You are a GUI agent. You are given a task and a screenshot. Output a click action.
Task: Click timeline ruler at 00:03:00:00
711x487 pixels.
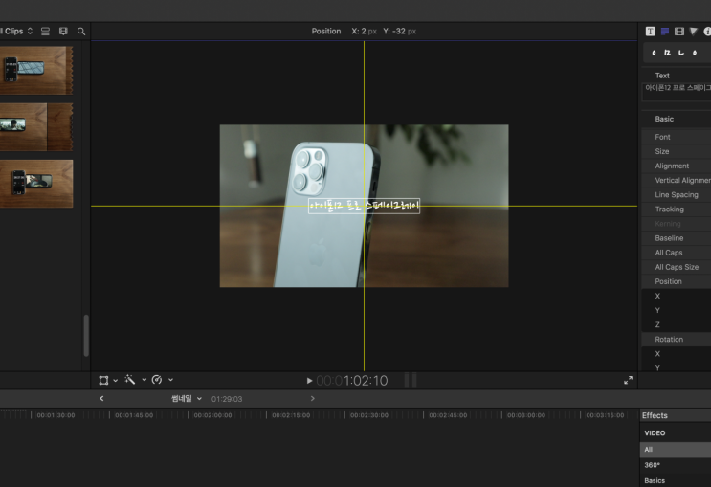click(526, 415)
